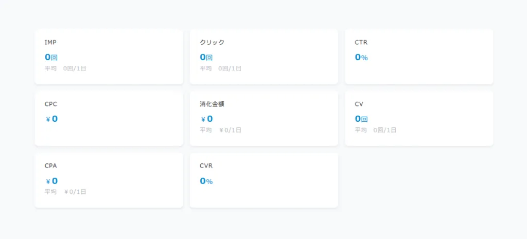Click the IMP 0回 value
The width and height of the screenshot is (527, 239).
pyautogui.click(x=51, y=57)
